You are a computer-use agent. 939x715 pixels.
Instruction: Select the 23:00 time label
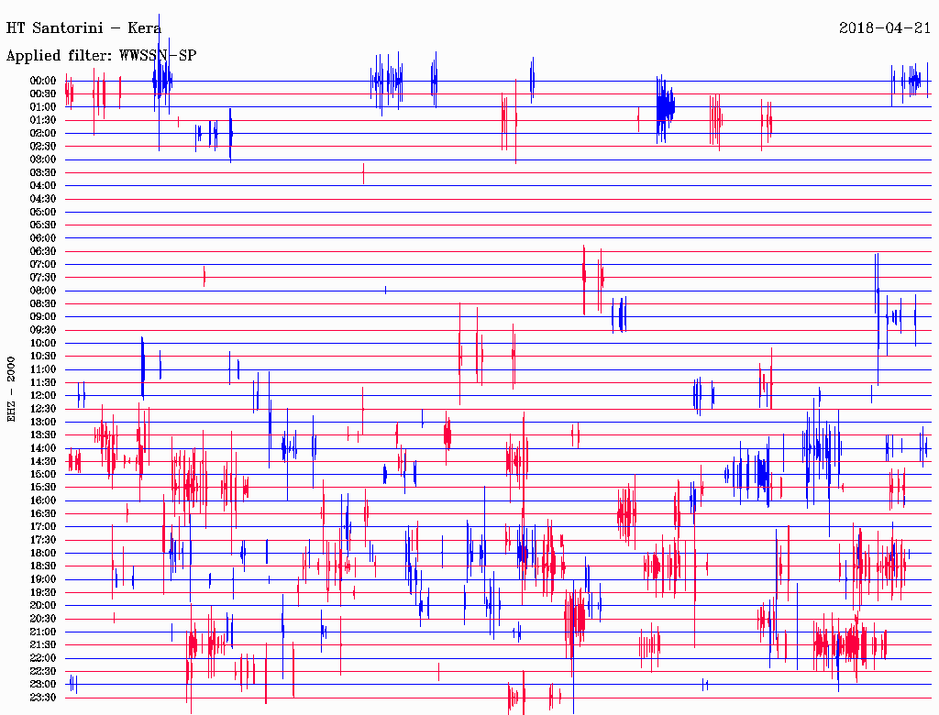tap(43, 684)
